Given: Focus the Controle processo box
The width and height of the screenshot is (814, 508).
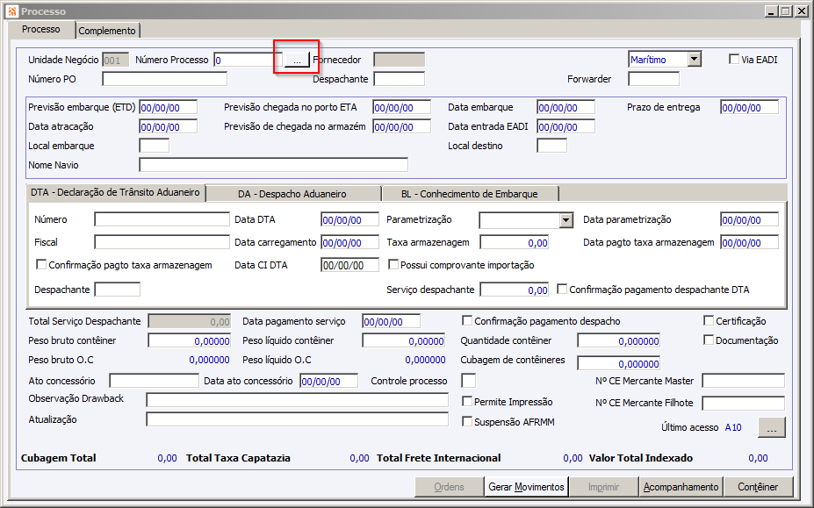Looking at the screenshot, I should point(469,381).
